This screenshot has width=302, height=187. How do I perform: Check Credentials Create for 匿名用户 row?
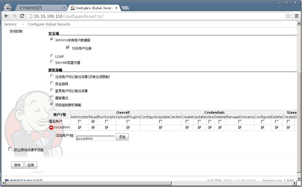187,122
